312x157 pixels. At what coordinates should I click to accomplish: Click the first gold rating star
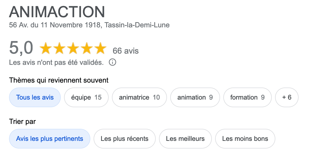(x=46, y=48)
